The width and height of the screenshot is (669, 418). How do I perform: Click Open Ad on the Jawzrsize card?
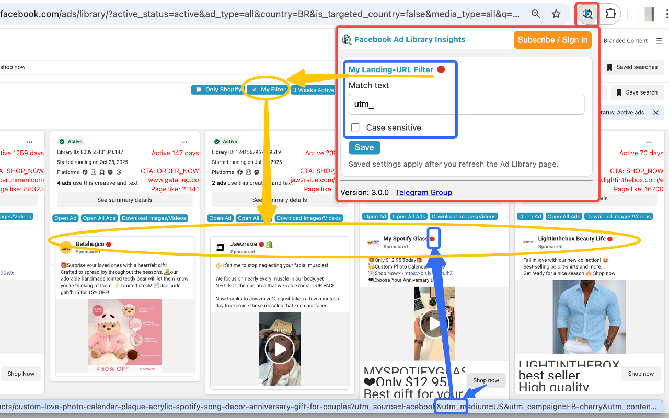click(x=220, y=218)
